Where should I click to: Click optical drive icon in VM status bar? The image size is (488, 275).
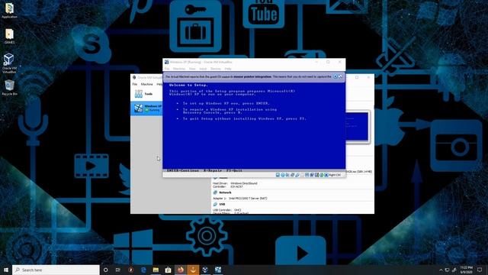(x=283, y=175)
